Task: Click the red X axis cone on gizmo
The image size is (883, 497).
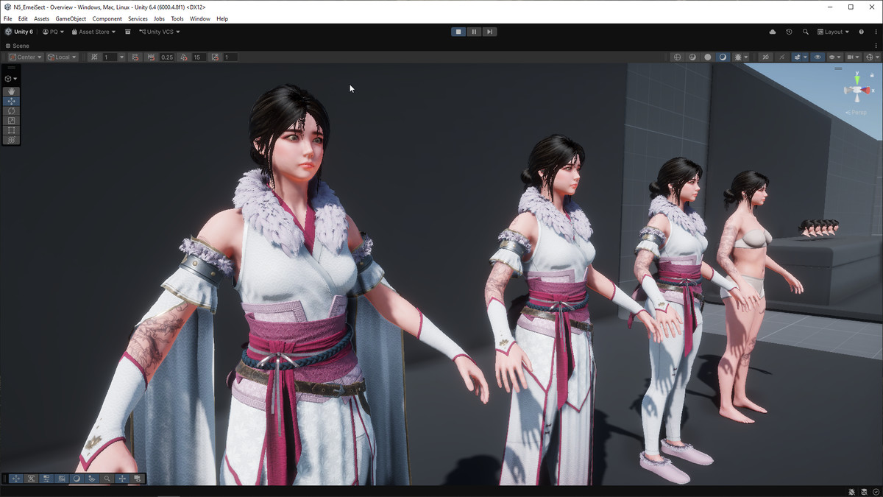Action: point(865,91)
